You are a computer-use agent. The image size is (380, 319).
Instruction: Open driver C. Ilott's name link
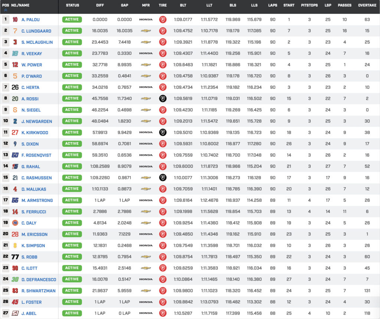coord(29,268)
